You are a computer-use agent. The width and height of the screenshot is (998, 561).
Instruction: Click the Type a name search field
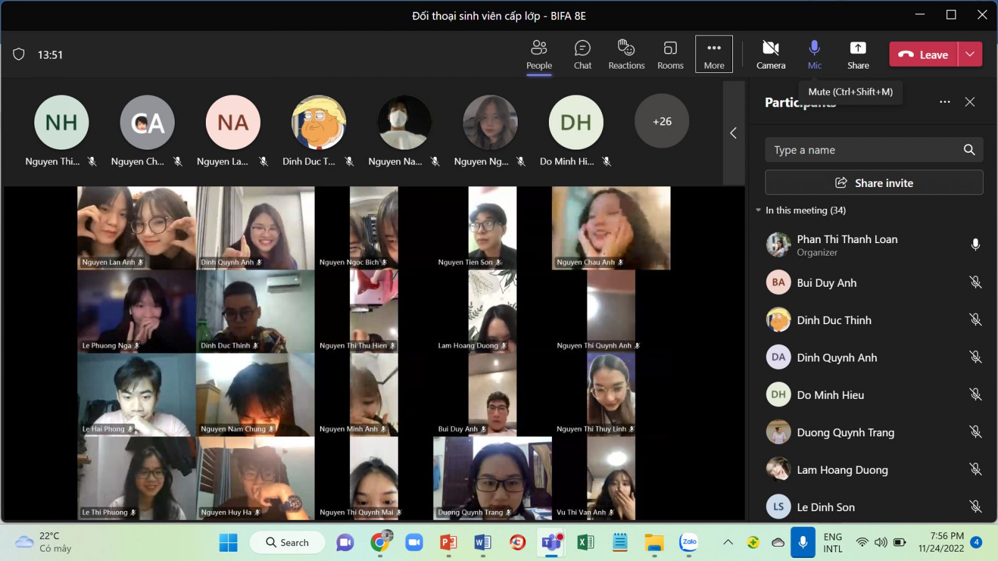[864, 150]
